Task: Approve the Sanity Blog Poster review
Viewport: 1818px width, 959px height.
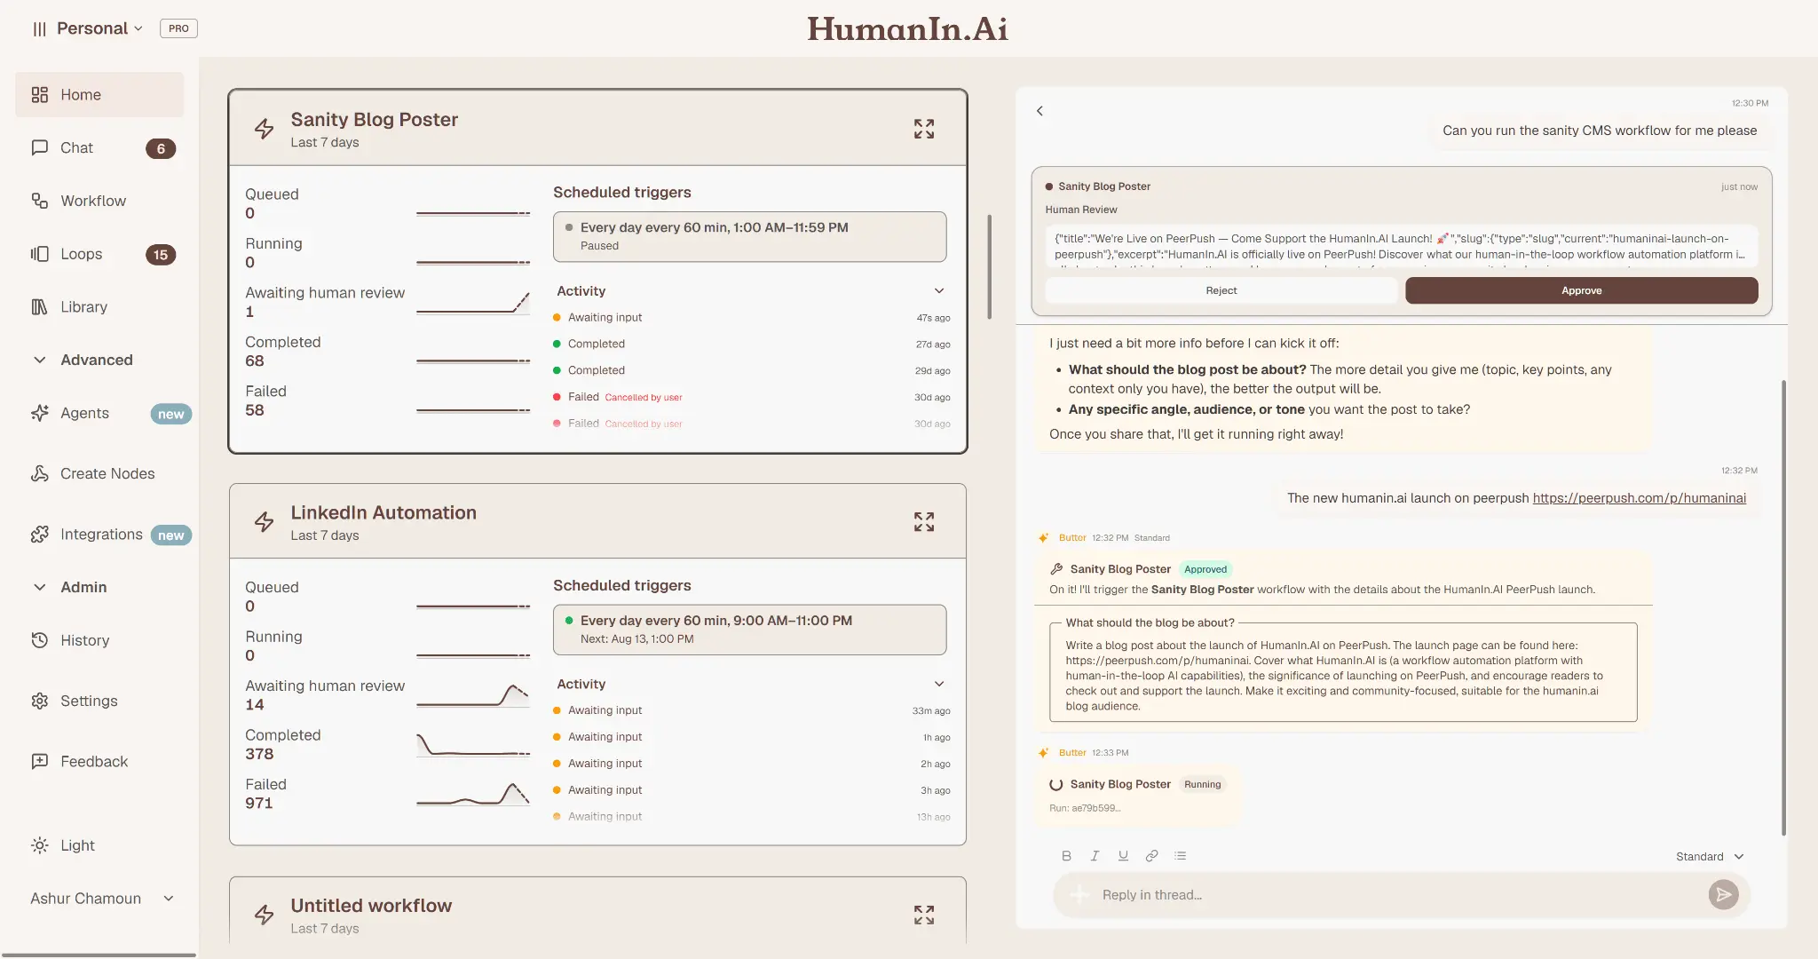Action: click(1581, 290)
